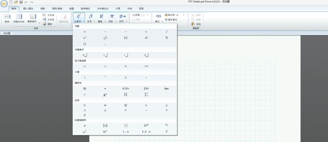Insert the square root √x operator
The height and width of the screenshot is (142, 328).
point(105,38)
